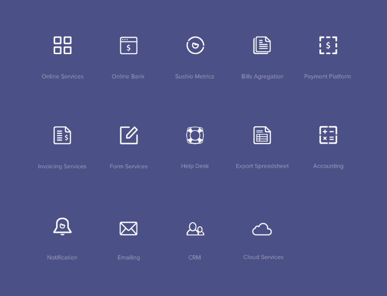Select the Export Spreadsheet table icon
The image size is (387, 296).
[262, 135]
